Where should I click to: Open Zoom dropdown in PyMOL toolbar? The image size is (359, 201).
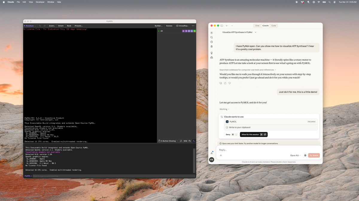(x=52, y=26)
